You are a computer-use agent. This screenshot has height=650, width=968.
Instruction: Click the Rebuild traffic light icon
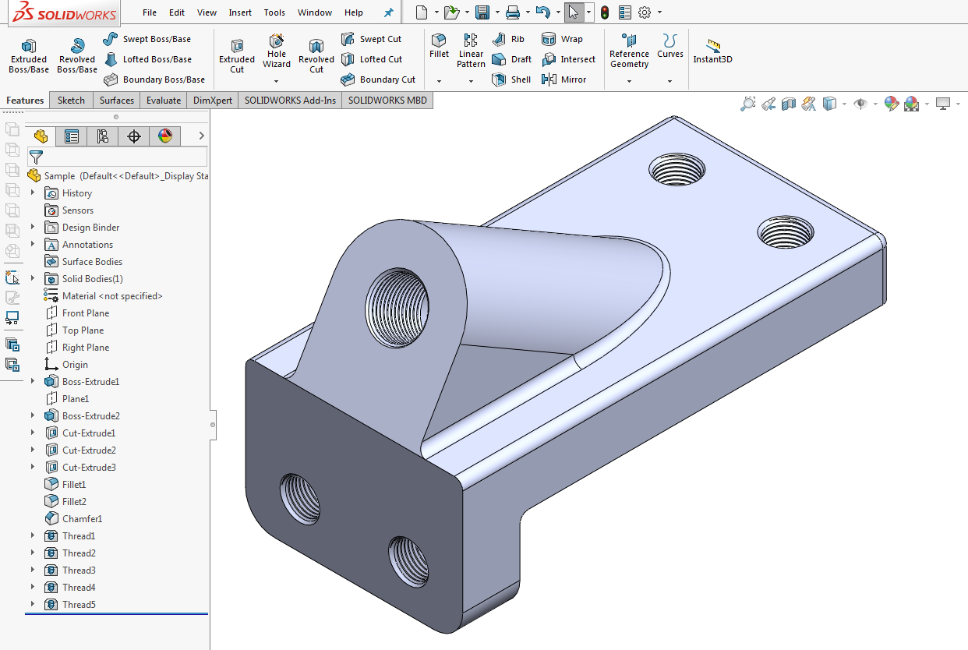(604, 12)
